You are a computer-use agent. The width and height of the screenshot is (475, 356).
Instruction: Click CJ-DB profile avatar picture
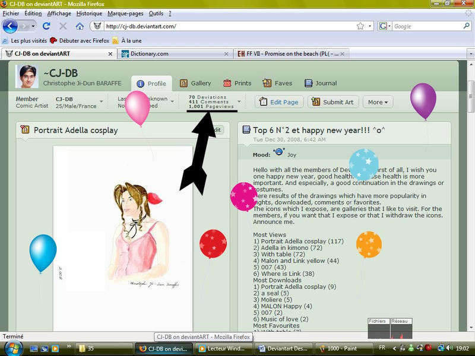click(27, 76)
